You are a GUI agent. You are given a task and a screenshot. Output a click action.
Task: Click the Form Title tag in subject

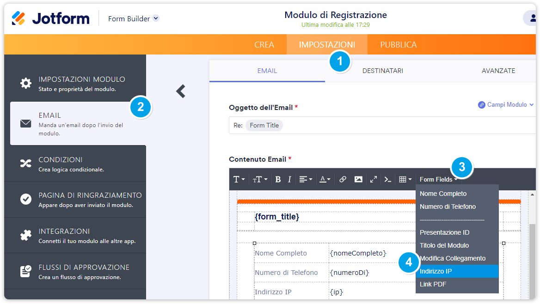pos(264,125)
